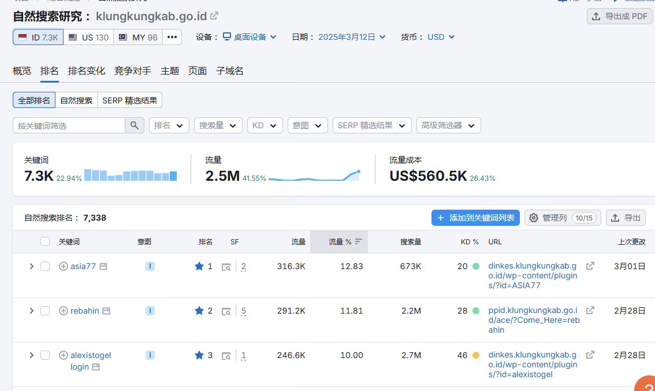Switch to the 排名变化 tab
The width and height of the screenshot is (655, 391).
[87, 70]
